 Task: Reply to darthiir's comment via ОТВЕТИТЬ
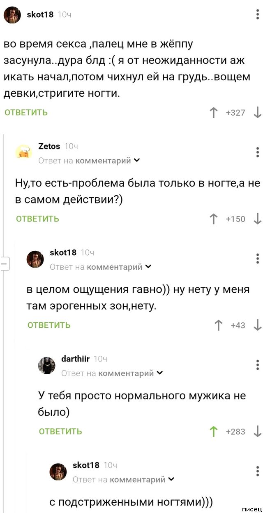pos(60,431)
